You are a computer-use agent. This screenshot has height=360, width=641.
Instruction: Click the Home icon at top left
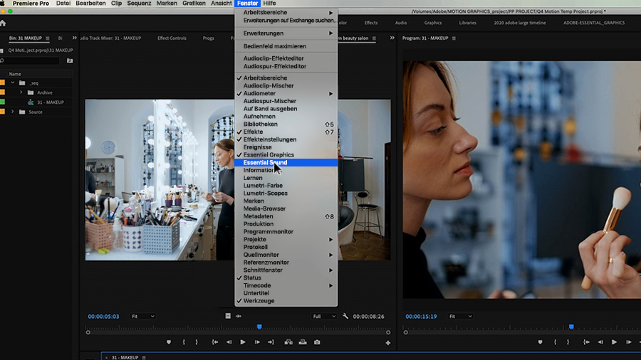pyautogui.click(x=4, y=23)
